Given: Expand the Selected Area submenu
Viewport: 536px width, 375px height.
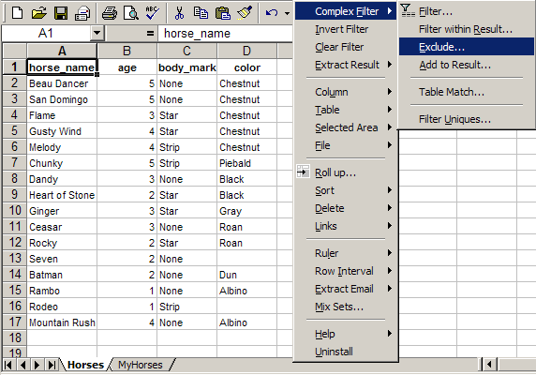Looking at the screenshot, I should pos(346,127).
